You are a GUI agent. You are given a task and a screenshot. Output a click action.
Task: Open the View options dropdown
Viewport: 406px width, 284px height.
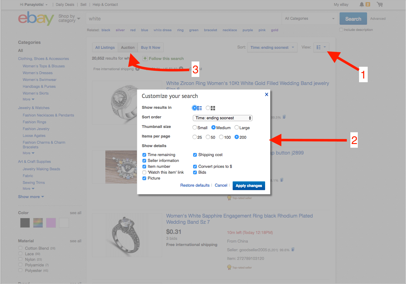click(x=321, y=47)
